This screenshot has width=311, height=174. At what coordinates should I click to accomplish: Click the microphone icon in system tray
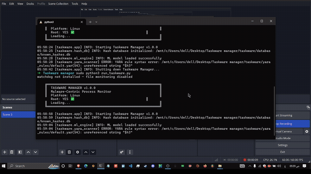(255, 166)
